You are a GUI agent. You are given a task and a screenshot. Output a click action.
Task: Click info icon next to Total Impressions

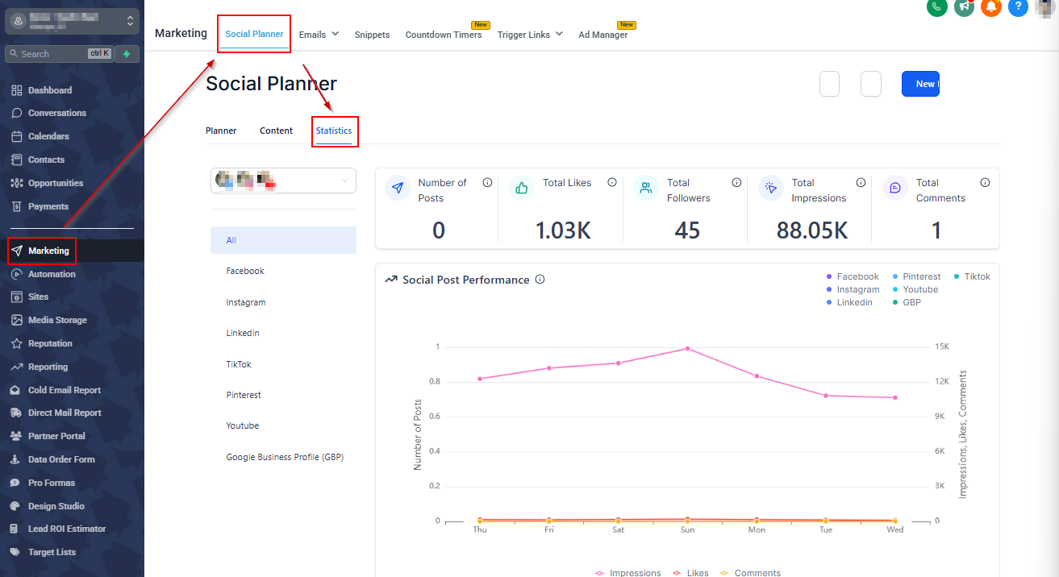[x=861, y=183]
